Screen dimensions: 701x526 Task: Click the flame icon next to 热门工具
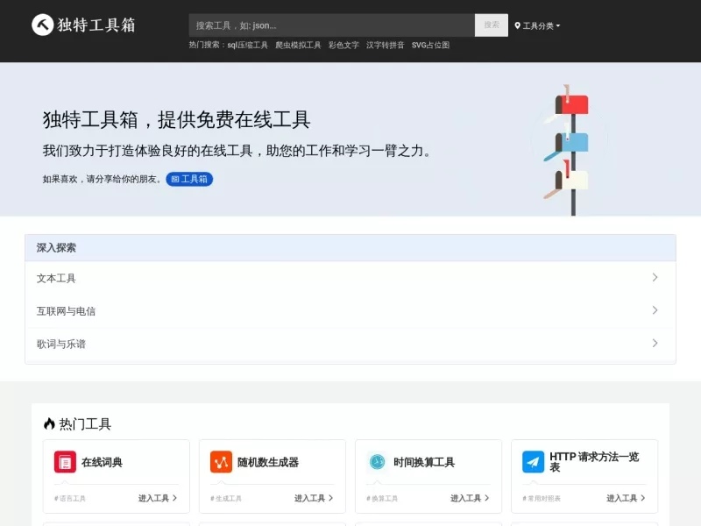coord(49,423)
